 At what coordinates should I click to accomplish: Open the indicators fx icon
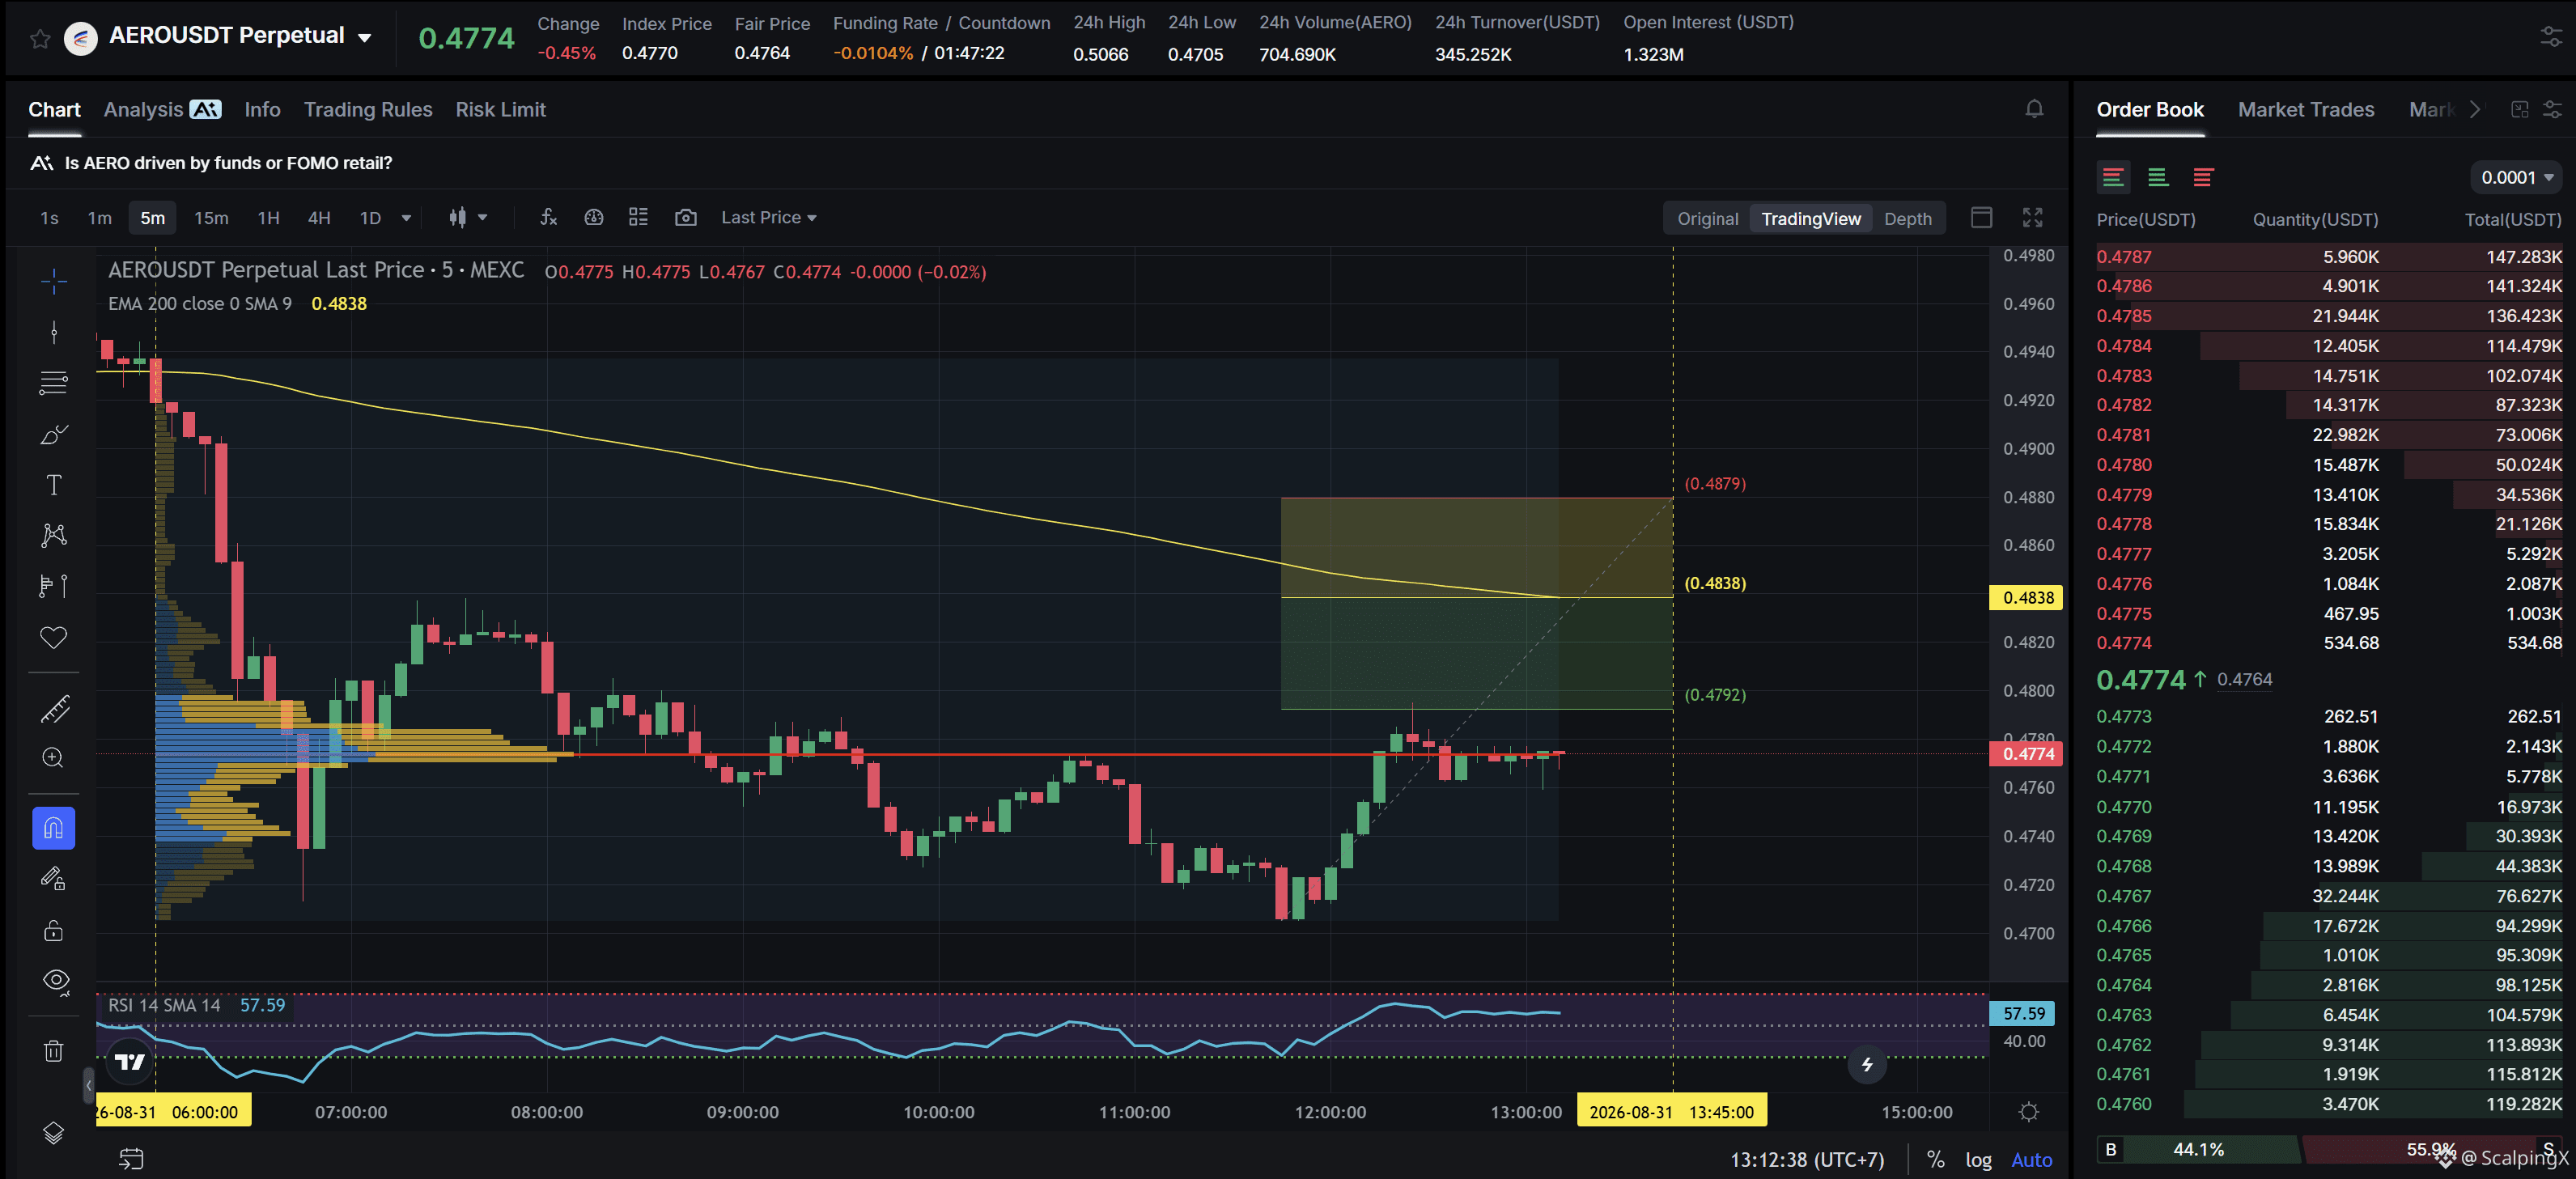click(548, 217)
